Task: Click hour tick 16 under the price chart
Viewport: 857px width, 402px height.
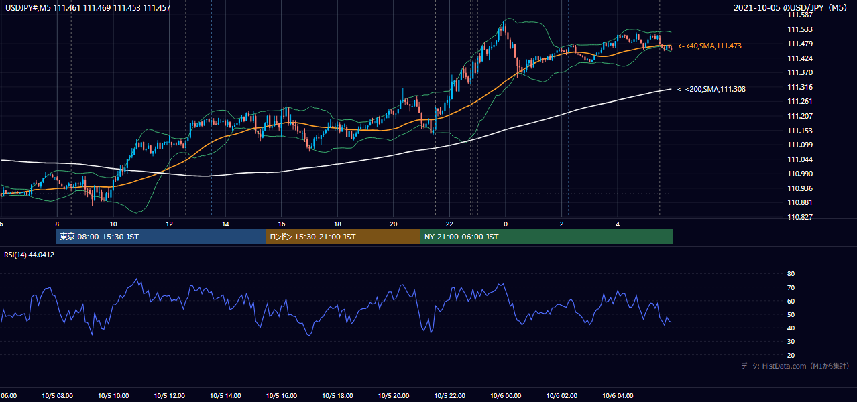Action: tap(282, 224)
